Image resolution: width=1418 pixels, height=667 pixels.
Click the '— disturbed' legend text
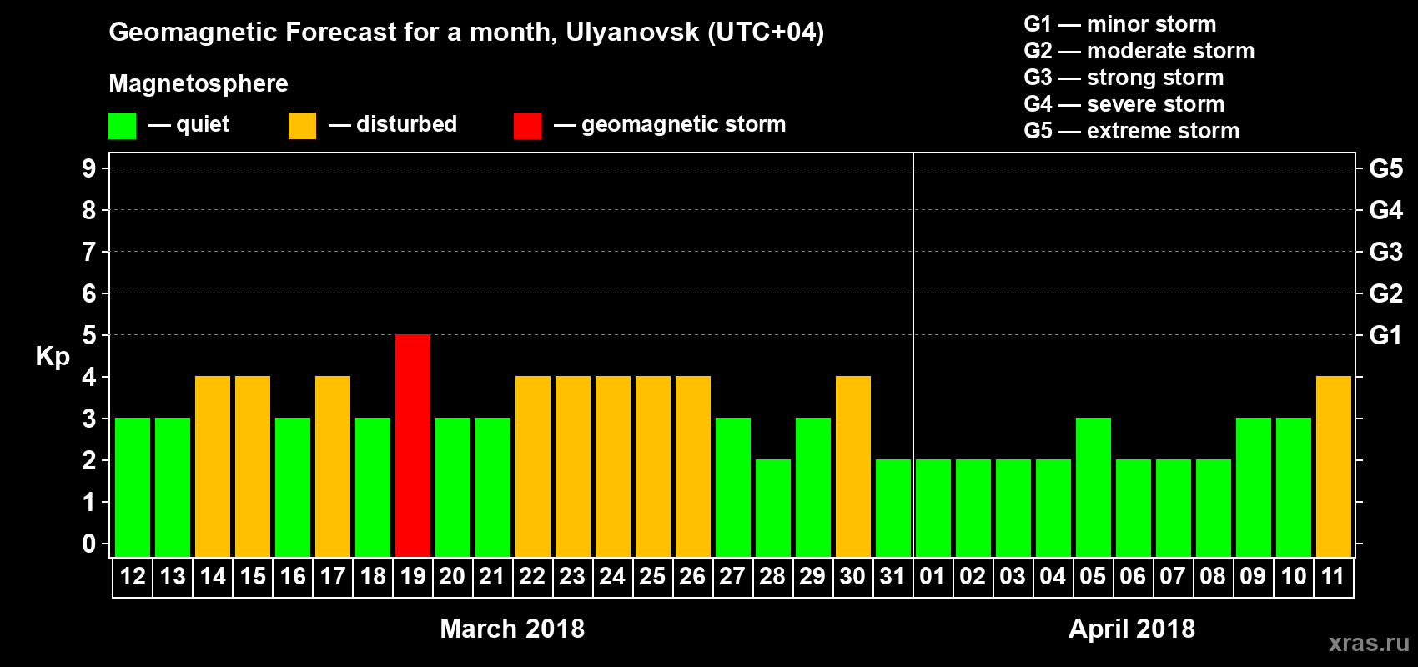[x=393, y=124]
